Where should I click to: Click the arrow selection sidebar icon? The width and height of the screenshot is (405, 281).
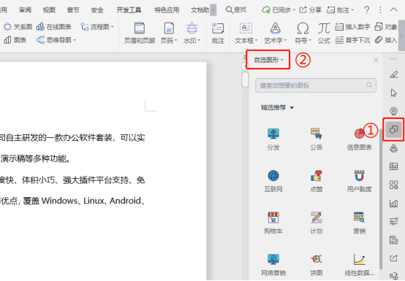point(393,93)
